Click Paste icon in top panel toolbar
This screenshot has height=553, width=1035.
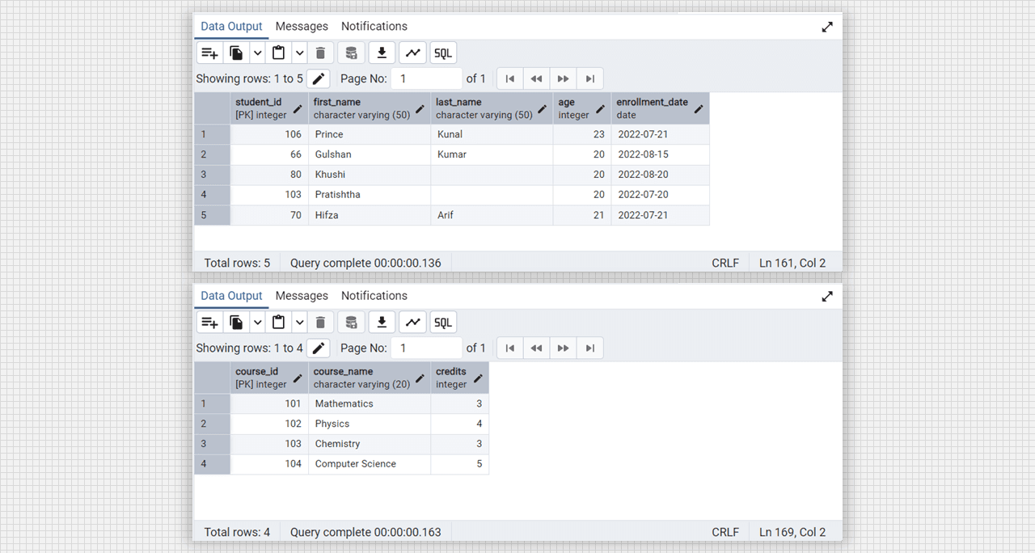click(x=279, y=53)
